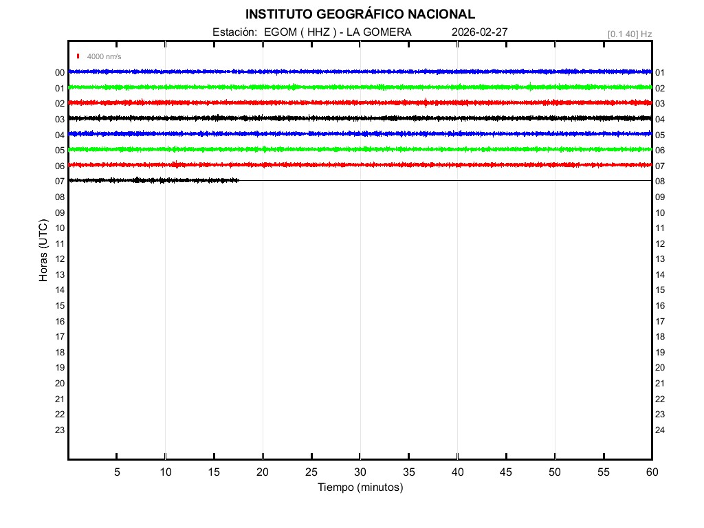
Task: Click the red trace for hour 02
Action: coord(360,102)
